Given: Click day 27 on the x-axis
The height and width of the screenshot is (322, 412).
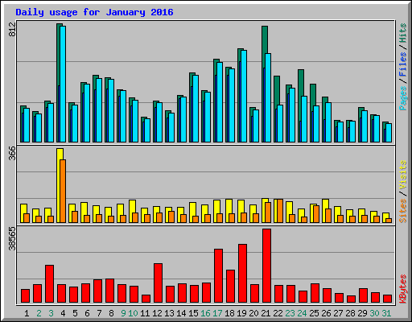Looking at the screenshot, I should tap(338, 313).
